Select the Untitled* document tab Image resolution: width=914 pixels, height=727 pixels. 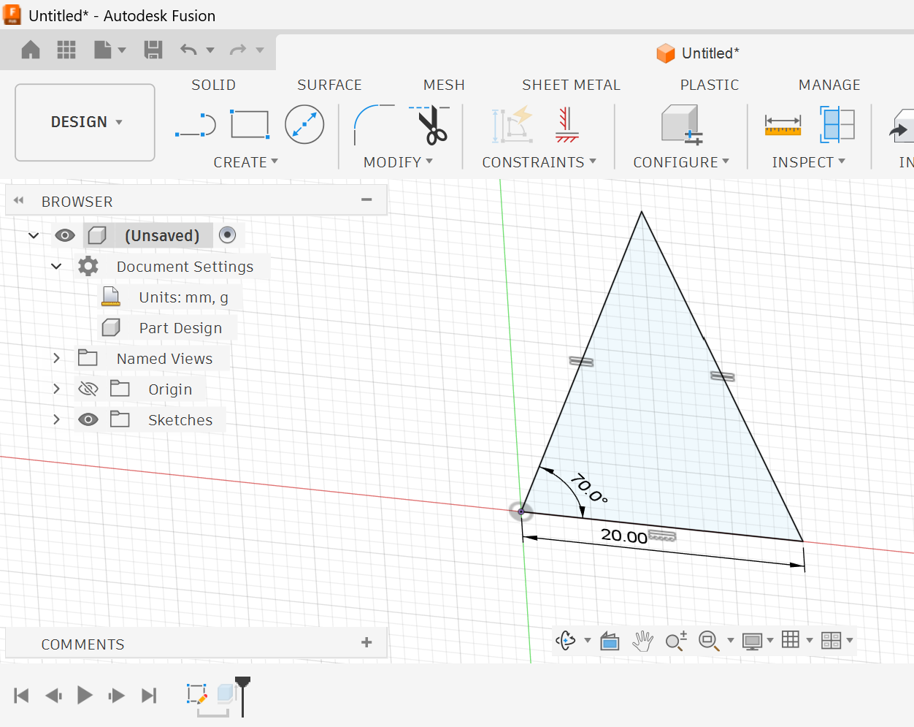698,53
